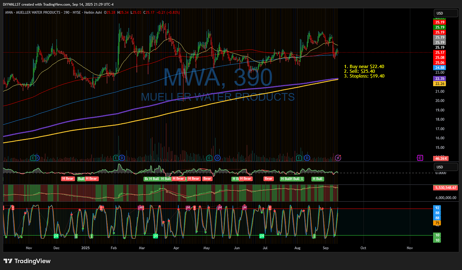Toggle the H Bear signal label near December
Image resolution: width=462 pixels, height=270 pixels.
point(68,179)
